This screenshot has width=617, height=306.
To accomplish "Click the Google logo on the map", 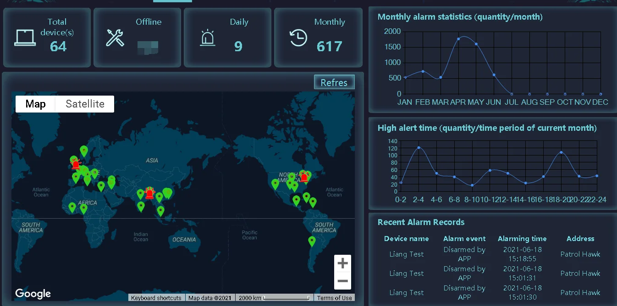I will coord(33,294).
